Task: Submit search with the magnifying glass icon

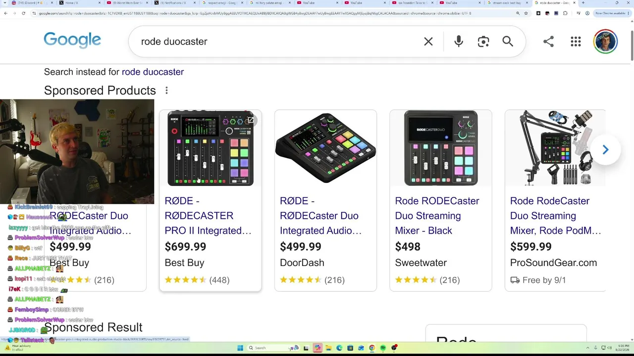Action: pos(508,42)
